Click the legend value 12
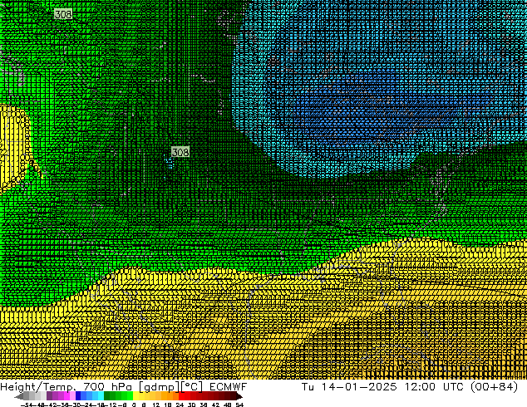The width and height of the screenshot is (527, 407). (156, 405)
